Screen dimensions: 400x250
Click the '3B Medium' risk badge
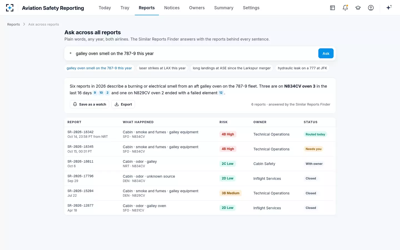coord(231,193)
